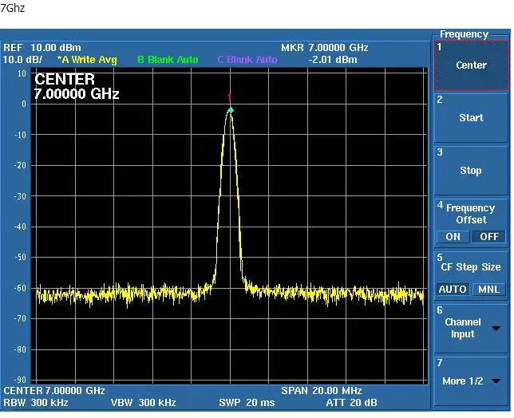Click the B Blank Auto trace label
Screen dimensions: 514x418
[168, 60]
